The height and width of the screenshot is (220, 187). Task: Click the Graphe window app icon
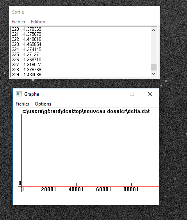(x=19, y=94)
